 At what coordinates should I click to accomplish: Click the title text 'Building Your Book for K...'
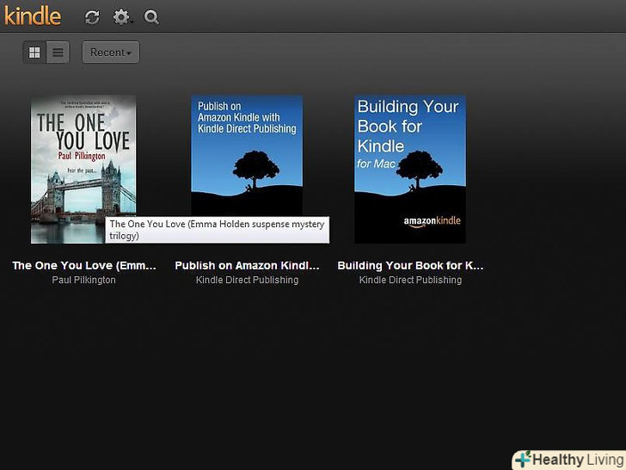[x=410, y=265]
